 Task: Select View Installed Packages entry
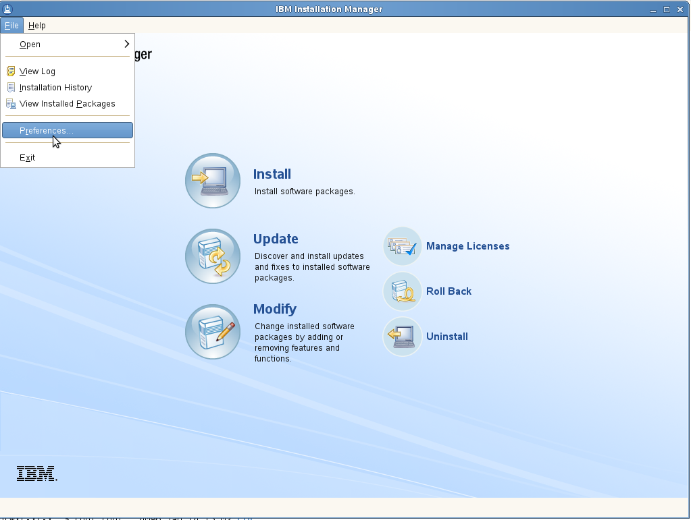pyautogui.click(x=68, y=104)
